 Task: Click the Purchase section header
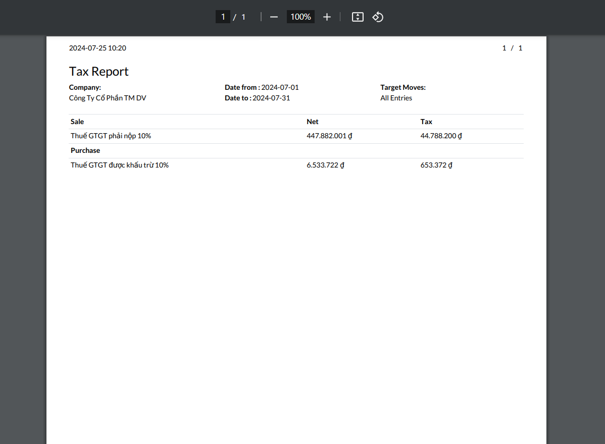85,150
